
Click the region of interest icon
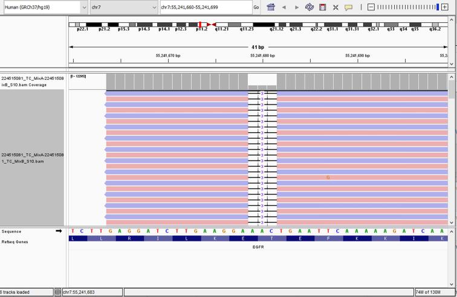click(x=322, y=7)
